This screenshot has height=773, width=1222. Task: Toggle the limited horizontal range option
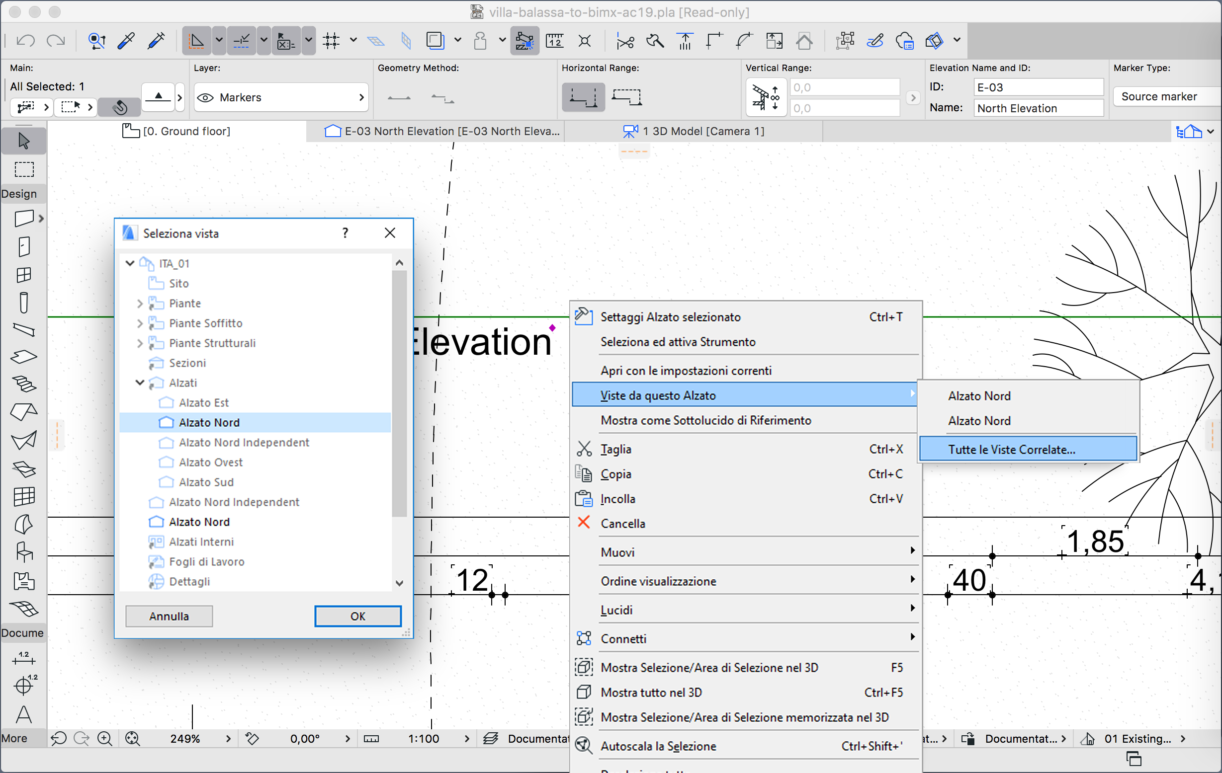click(x=626, y=96)
